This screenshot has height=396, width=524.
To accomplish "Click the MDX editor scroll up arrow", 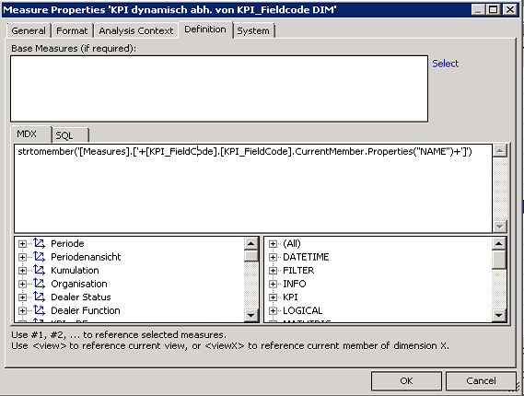I will pos(500,151).
